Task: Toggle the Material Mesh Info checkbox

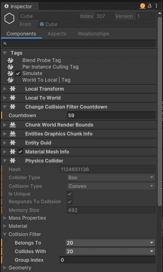Action: point(20,152)
